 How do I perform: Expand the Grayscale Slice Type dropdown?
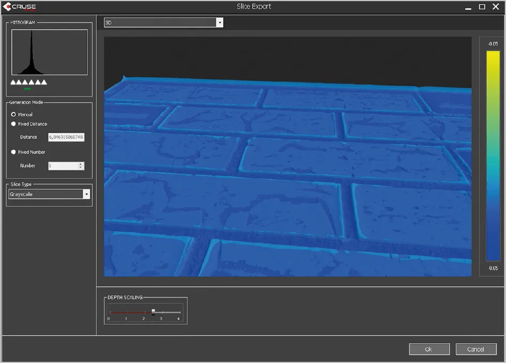click(86, 194)
